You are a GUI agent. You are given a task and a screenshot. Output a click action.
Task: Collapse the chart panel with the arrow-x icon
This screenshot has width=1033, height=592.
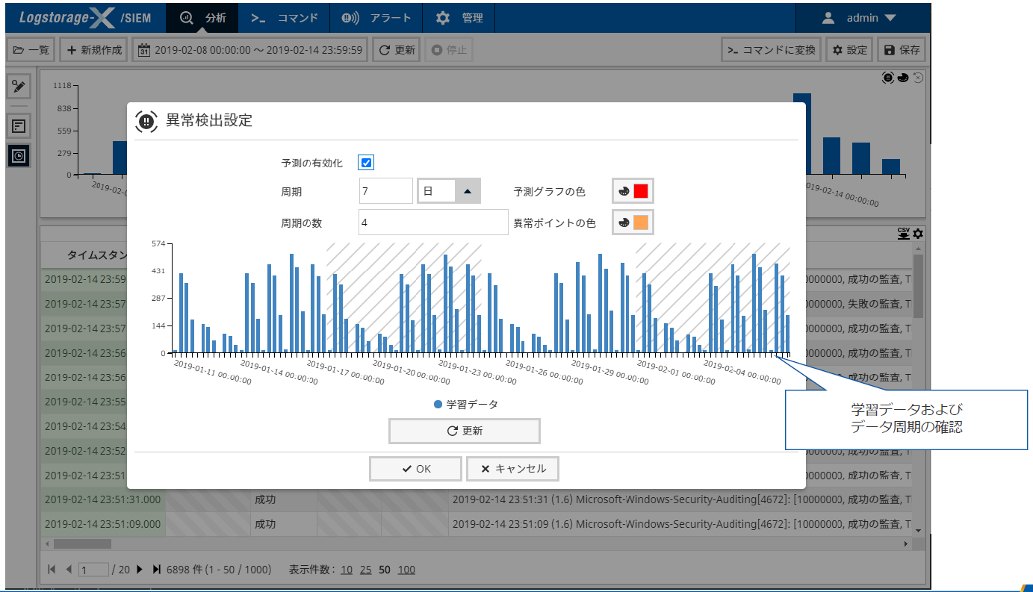pyautogui.click(x=917, y=77)
